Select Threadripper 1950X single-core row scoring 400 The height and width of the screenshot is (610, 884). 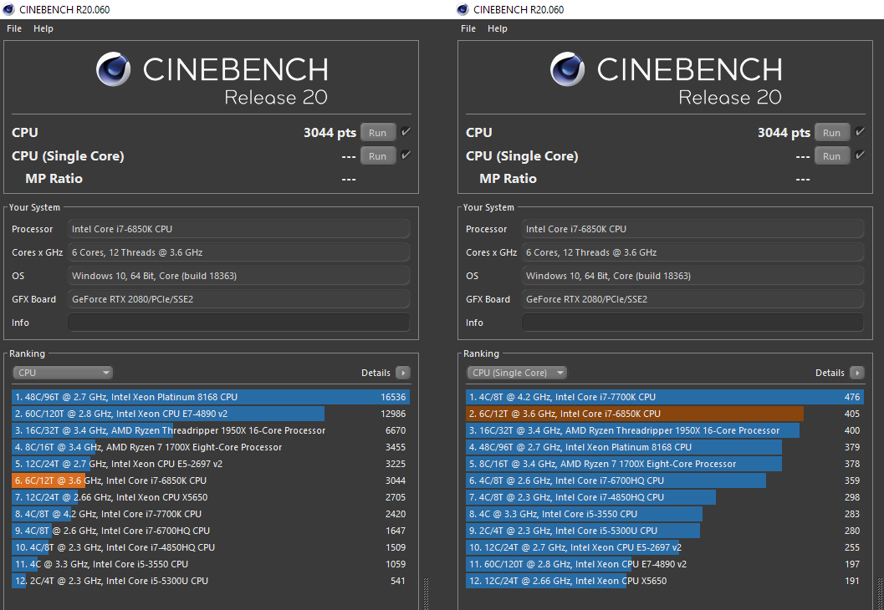(x=665, y=430)
